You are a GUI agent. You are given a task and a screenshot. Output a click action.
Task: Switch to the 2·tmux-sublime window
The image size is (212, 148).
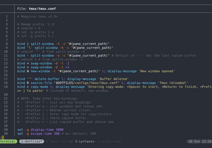pos(59,141)
